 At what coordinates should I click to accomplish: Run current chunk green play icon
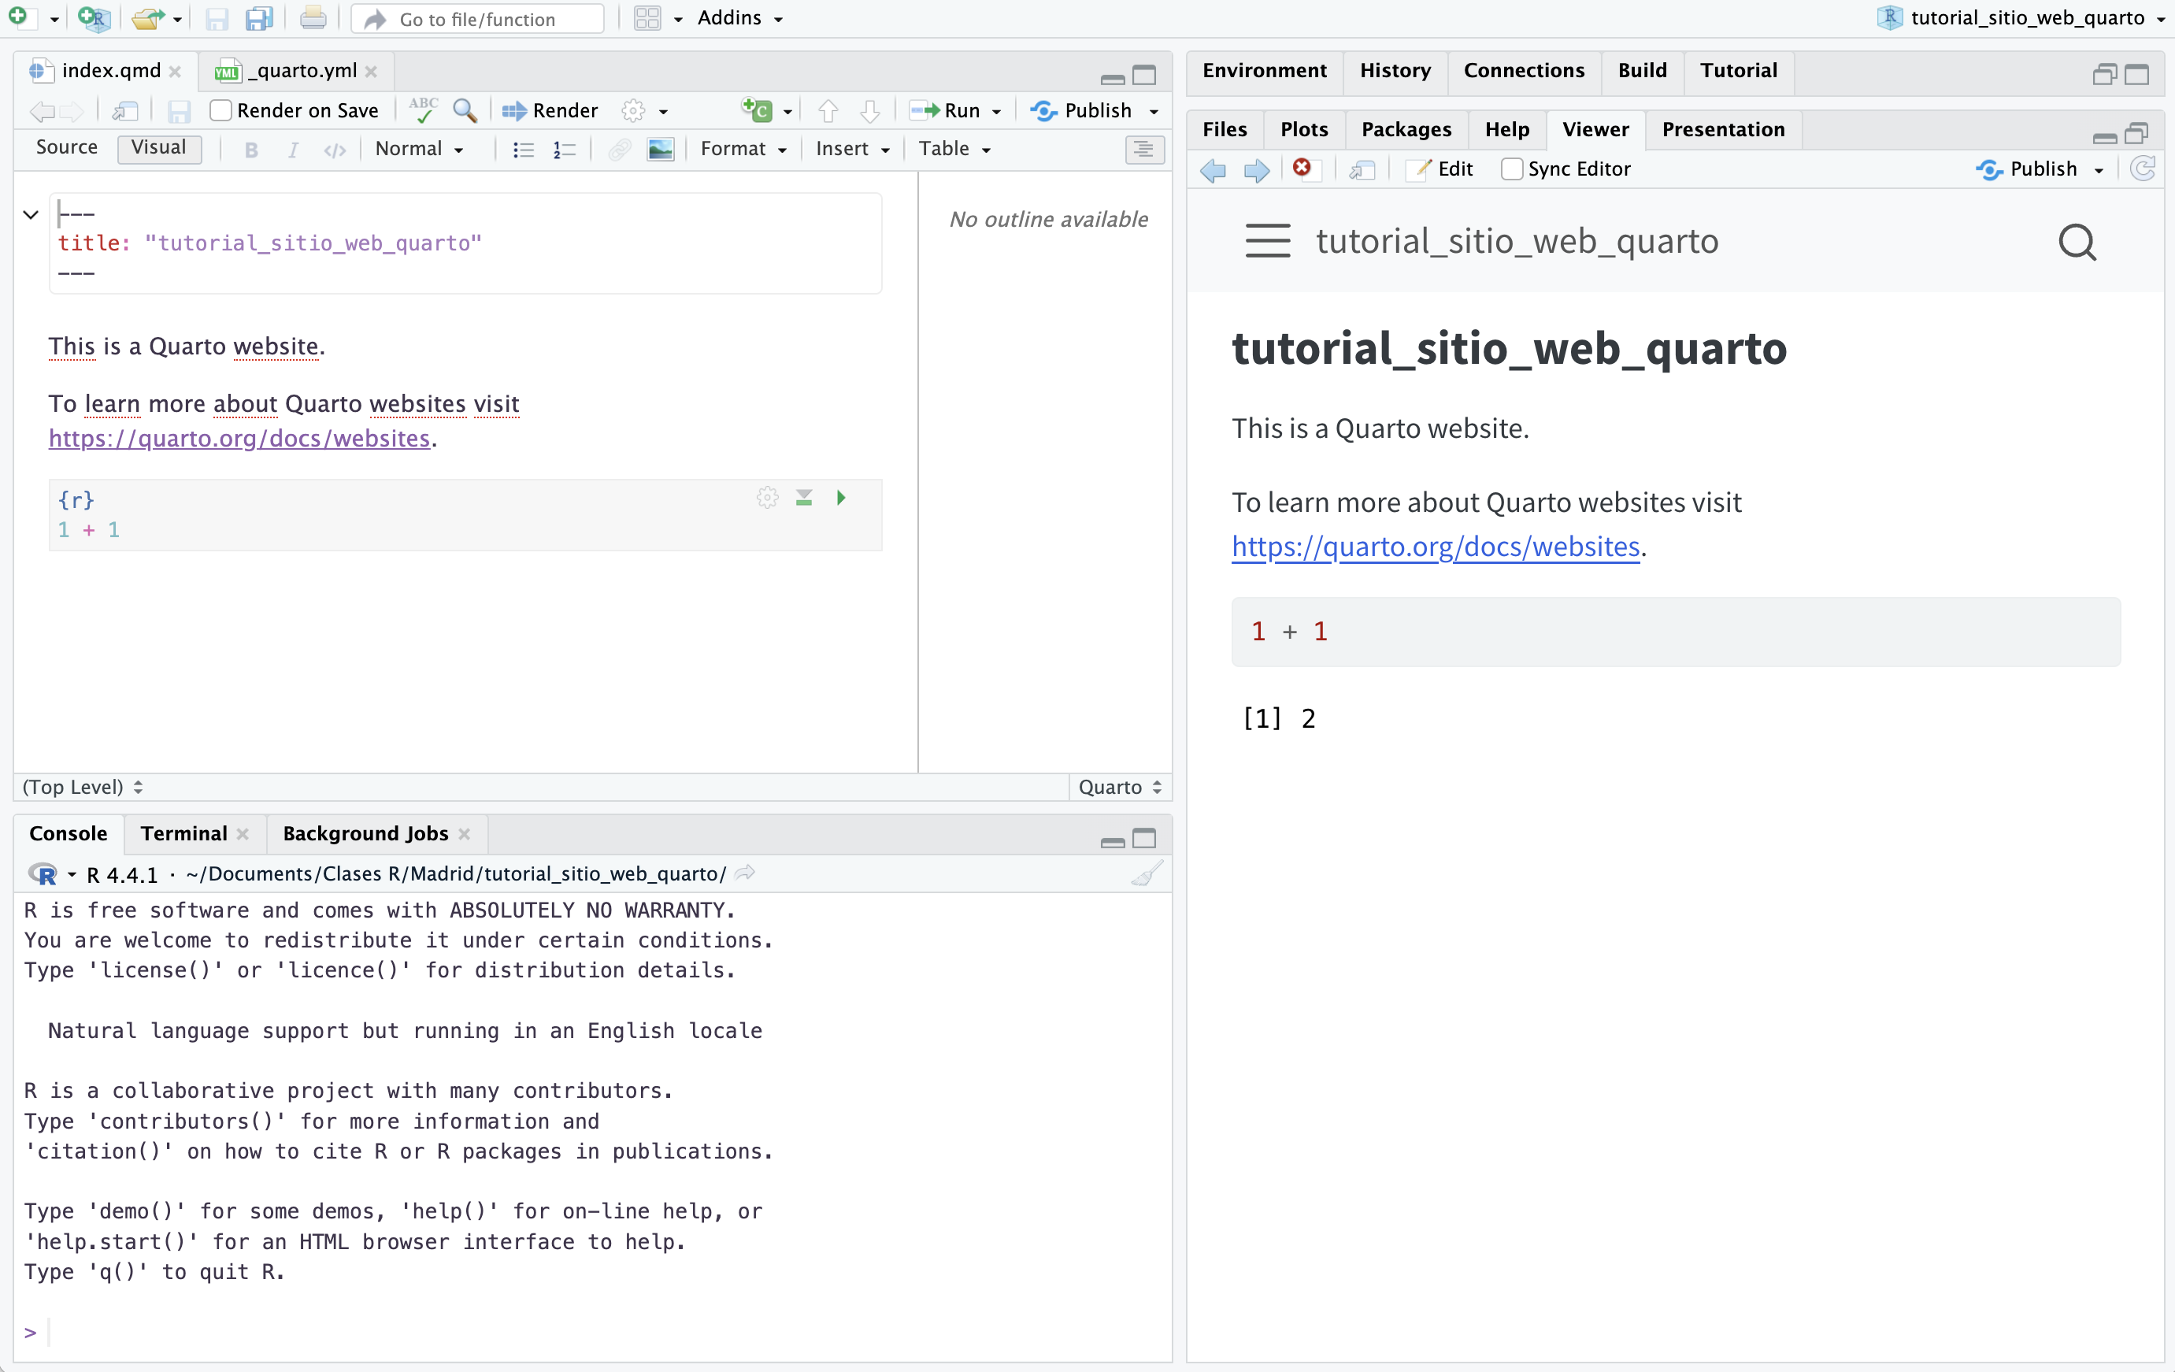pos(841,498)
